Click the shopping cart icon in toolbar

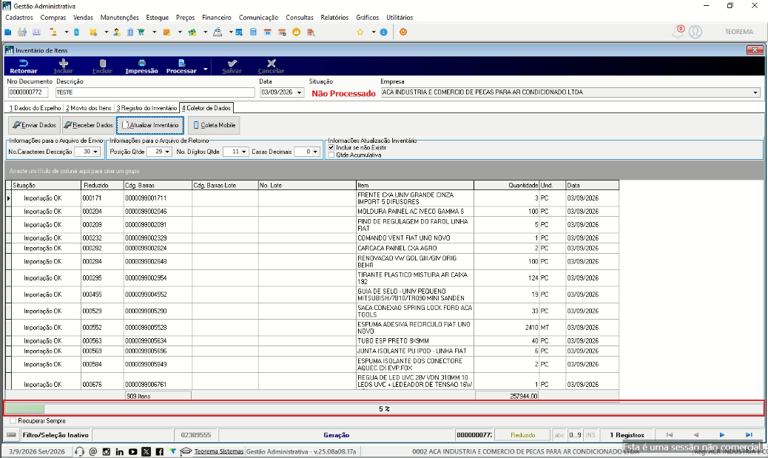(x=141, y=33)
